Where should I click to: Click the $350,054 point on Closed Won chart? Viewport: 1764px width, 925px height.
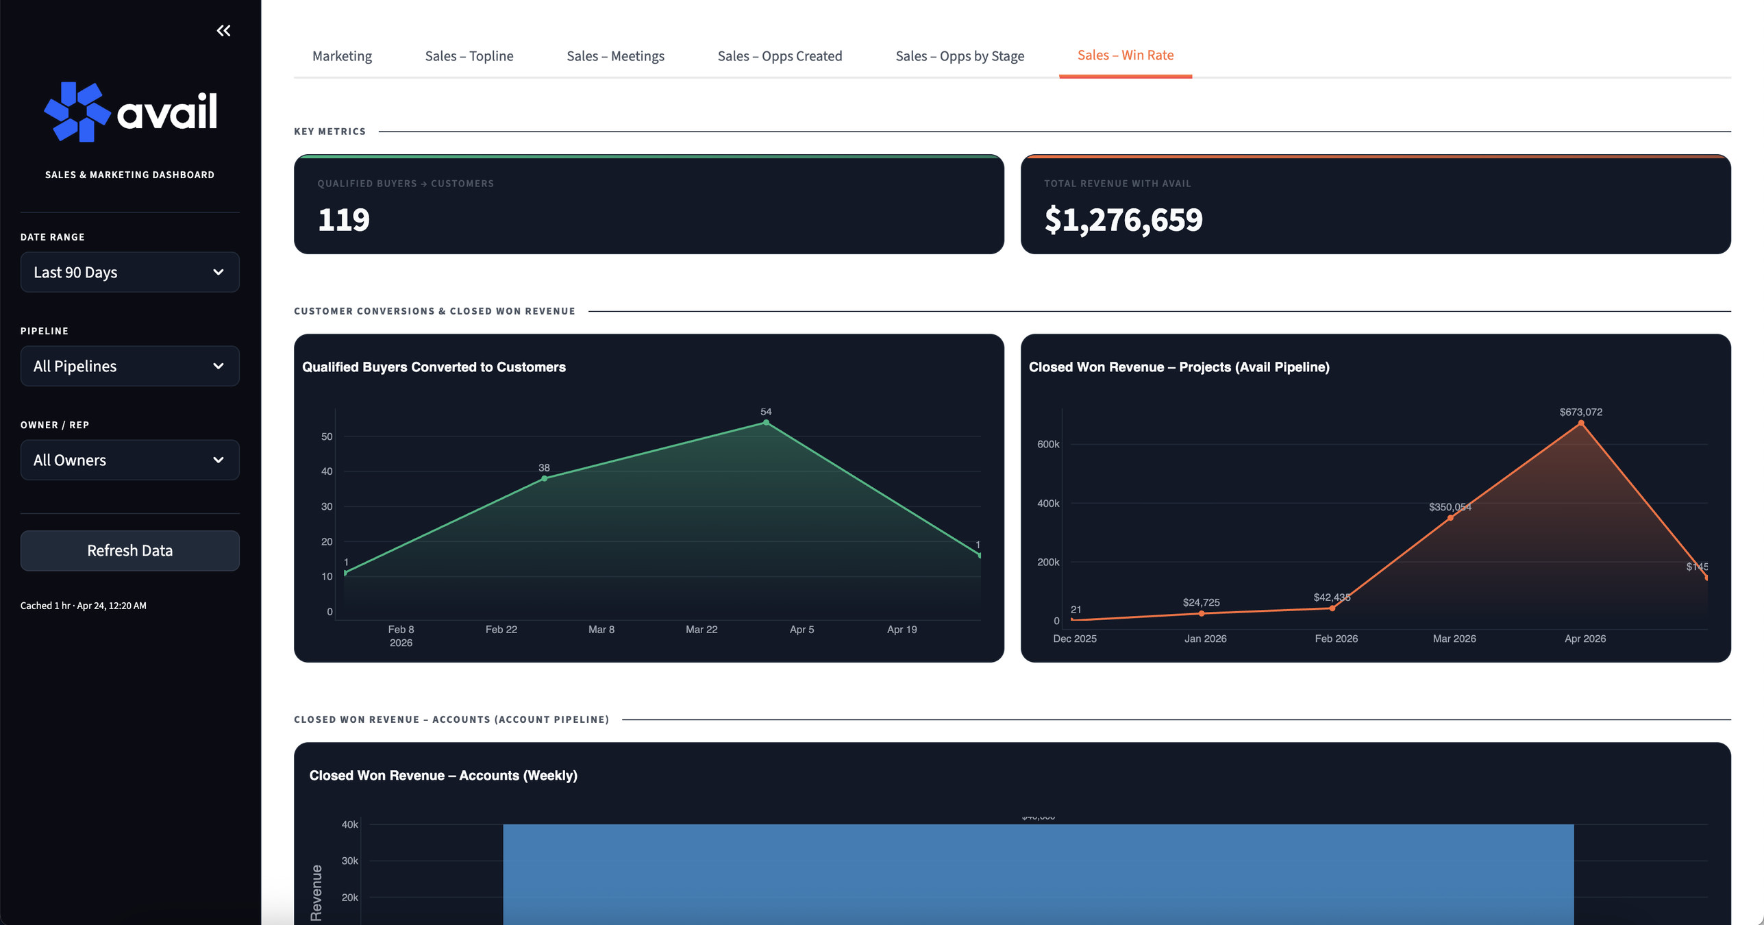pos(1450,517)
